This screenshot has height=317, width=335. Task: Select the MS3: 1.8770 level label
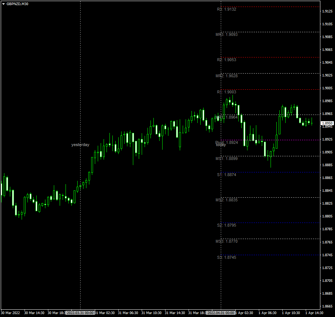226,242
